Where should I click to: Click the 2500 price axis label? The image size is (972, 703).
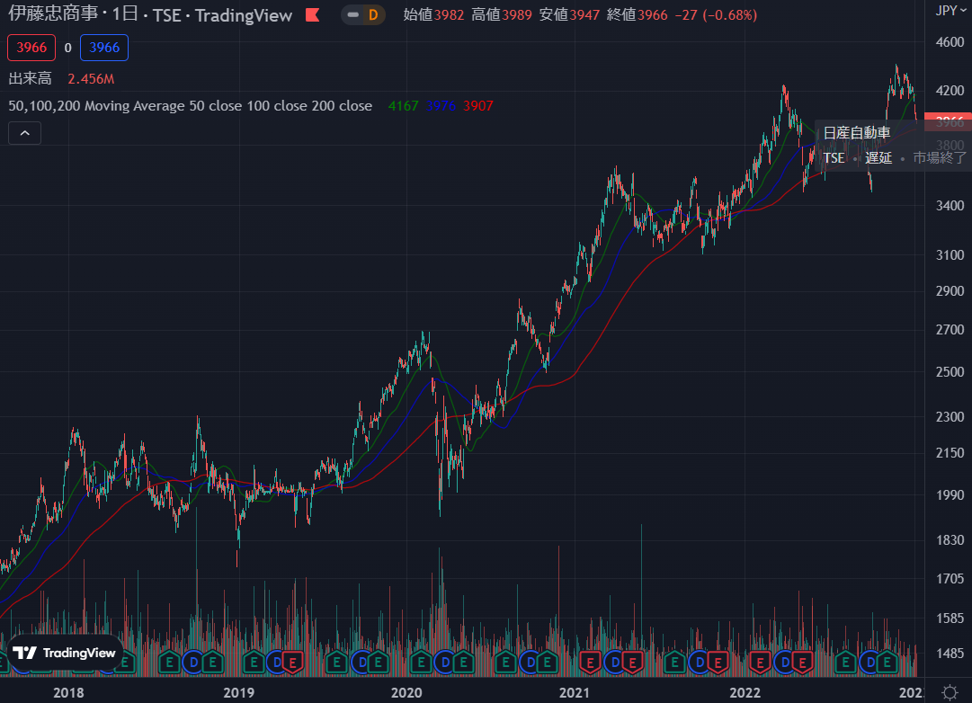(x=950, y=371)
